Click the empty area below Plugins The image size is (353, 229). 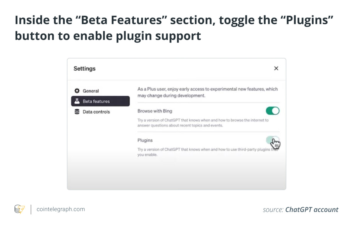(x=176, y=173)
